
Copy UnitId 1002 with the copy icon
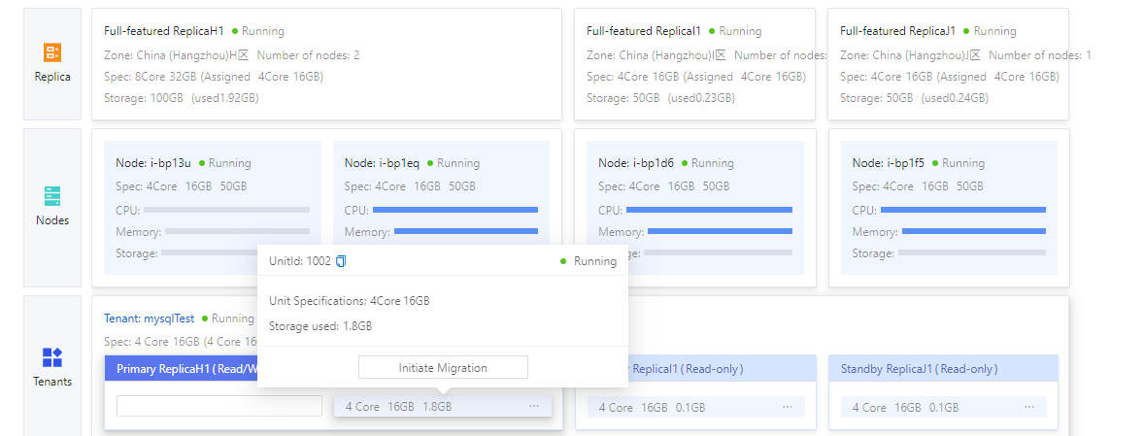[x=341, y=261]
